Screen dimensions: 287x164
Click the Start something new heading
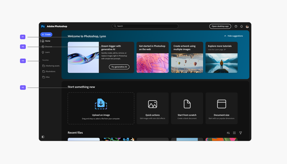tap(81, 87)
